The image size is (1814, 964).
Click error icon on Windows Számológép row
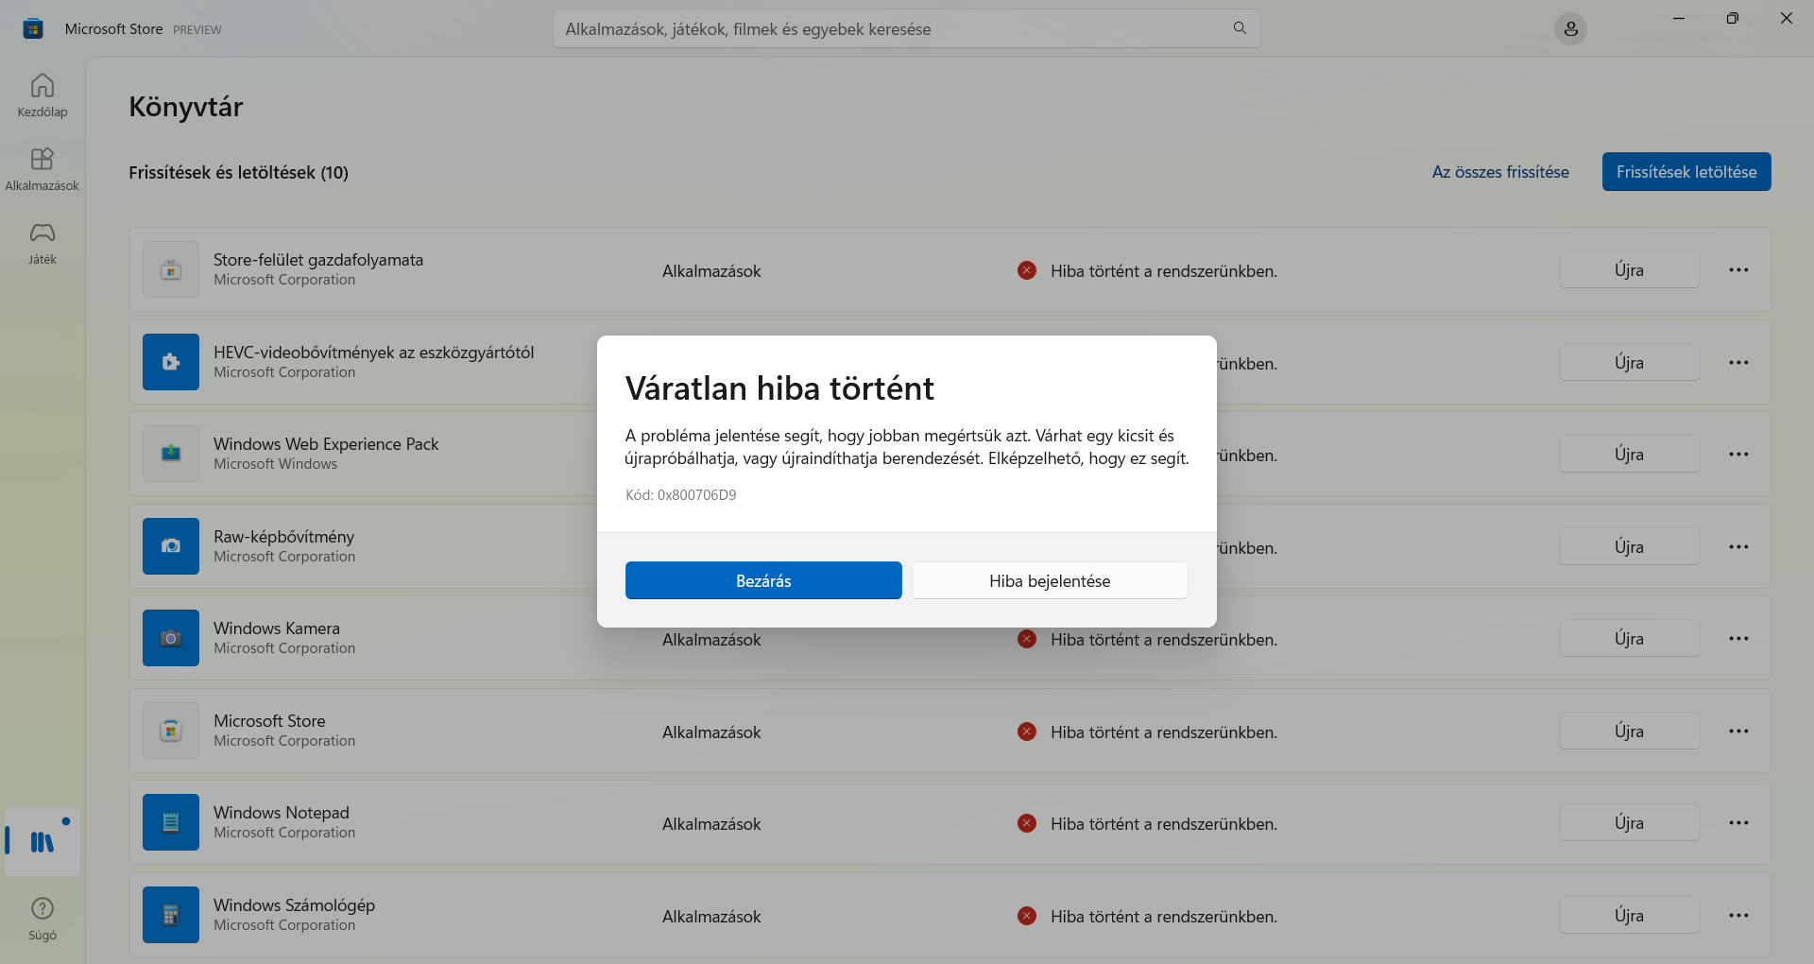tap(1027, 916)
